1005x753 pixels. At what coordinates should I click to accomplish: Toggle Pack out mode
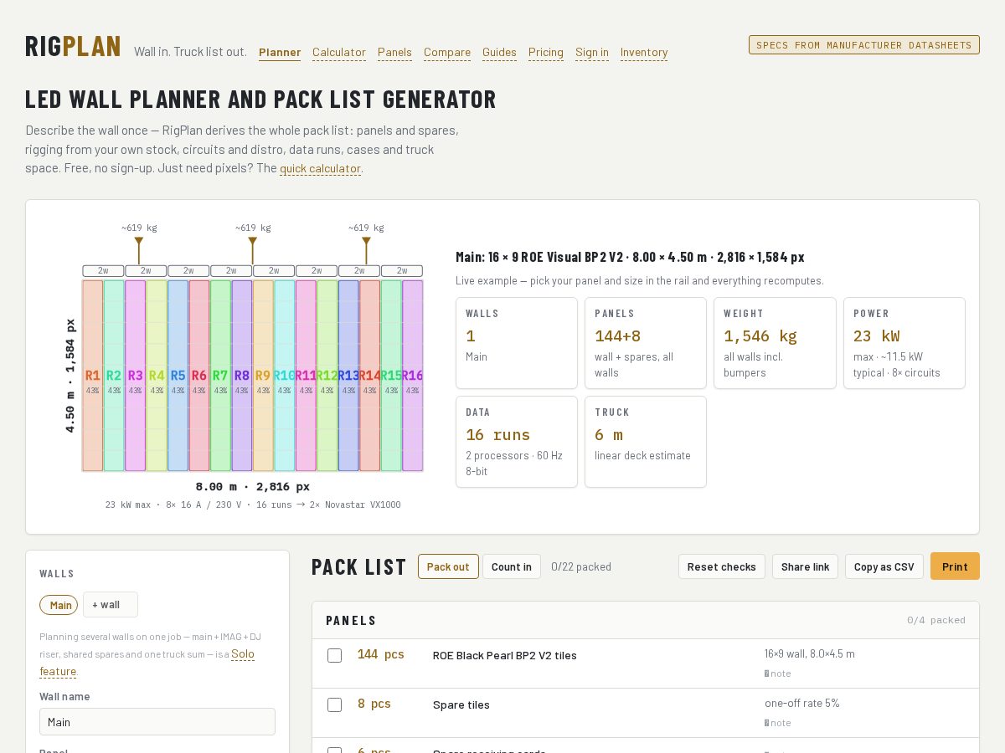click(448, 566)
